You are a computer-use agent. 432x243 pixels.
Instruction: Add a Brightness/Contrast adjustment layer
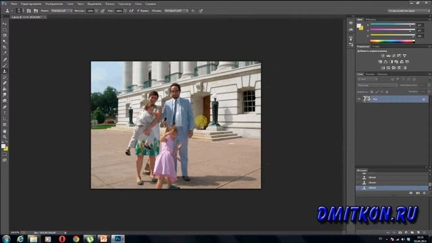tap(383, 55)
